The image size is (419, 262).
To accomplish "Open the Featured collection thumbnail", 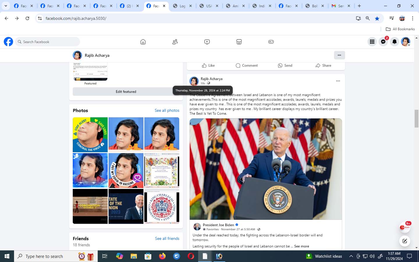I will (x=90, y=72).
